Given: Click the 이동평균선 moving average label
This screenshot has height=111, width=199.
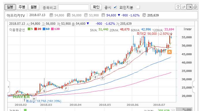Looking at the screenshot, I should click(x=17, y=30).
